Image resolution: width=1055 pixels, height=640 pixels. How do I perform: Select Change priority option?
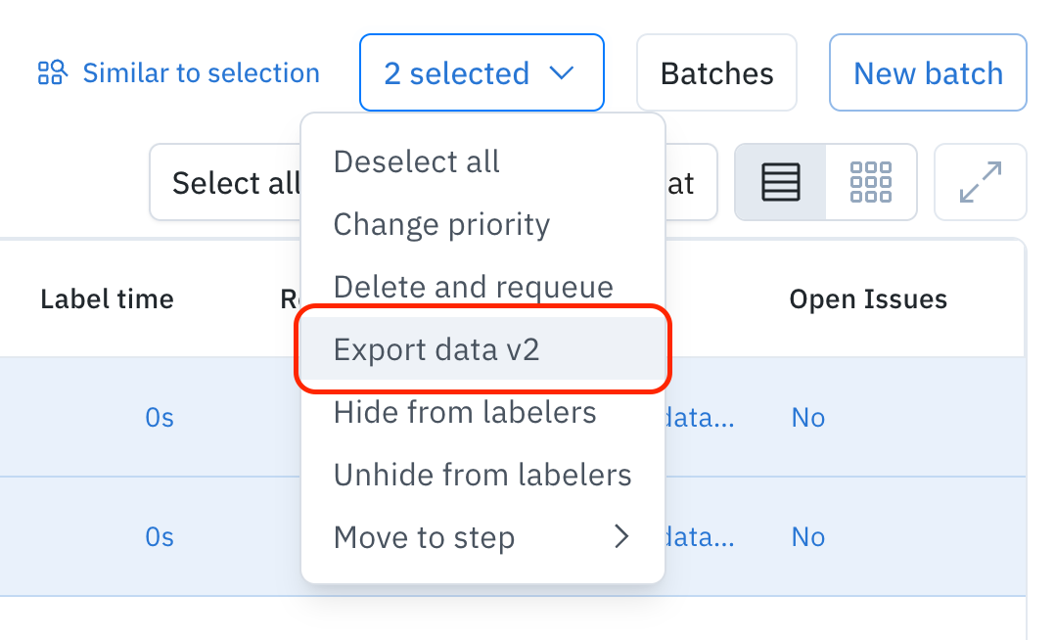pyautogui.click(x=441, y=224)
